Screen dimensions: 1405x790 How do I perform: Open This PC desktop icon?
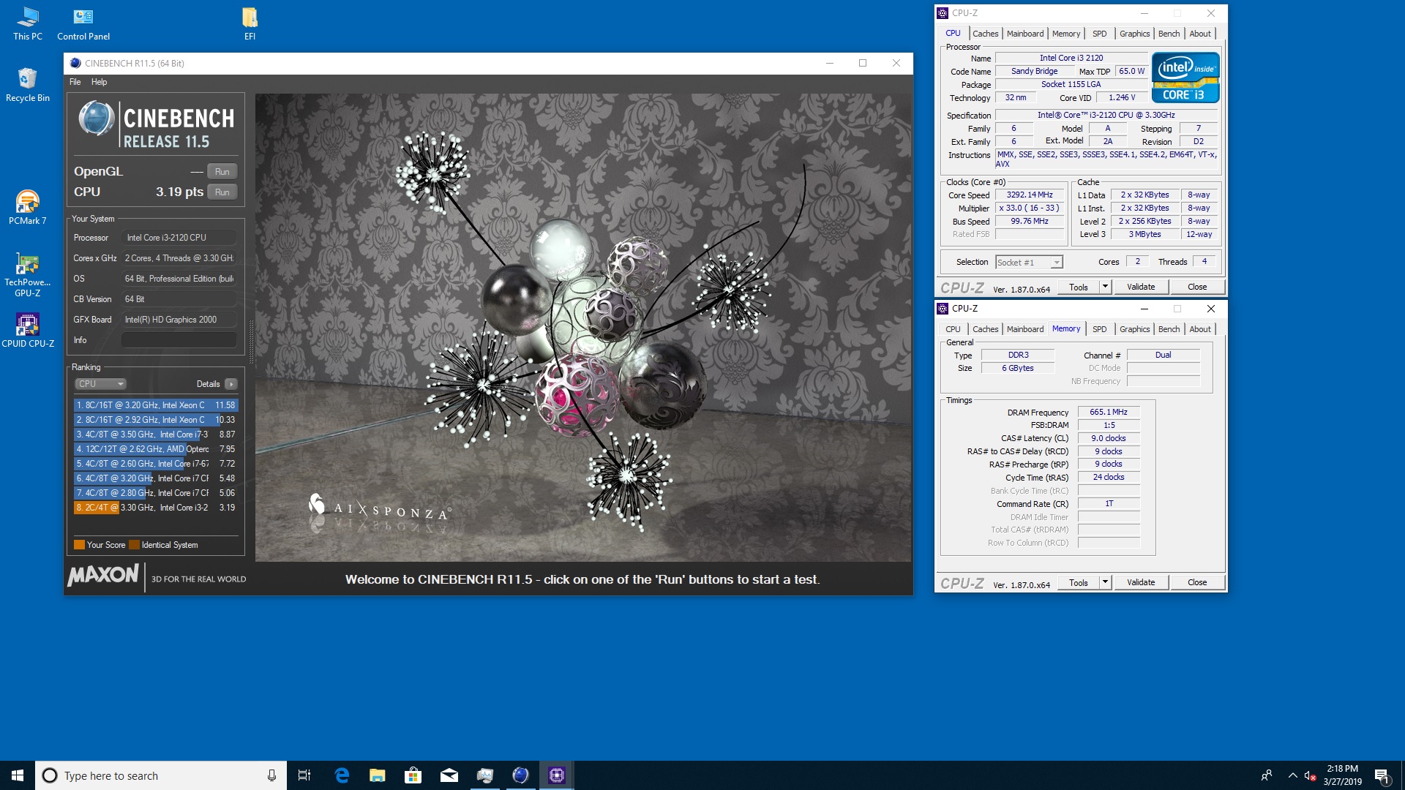(28, 23)
